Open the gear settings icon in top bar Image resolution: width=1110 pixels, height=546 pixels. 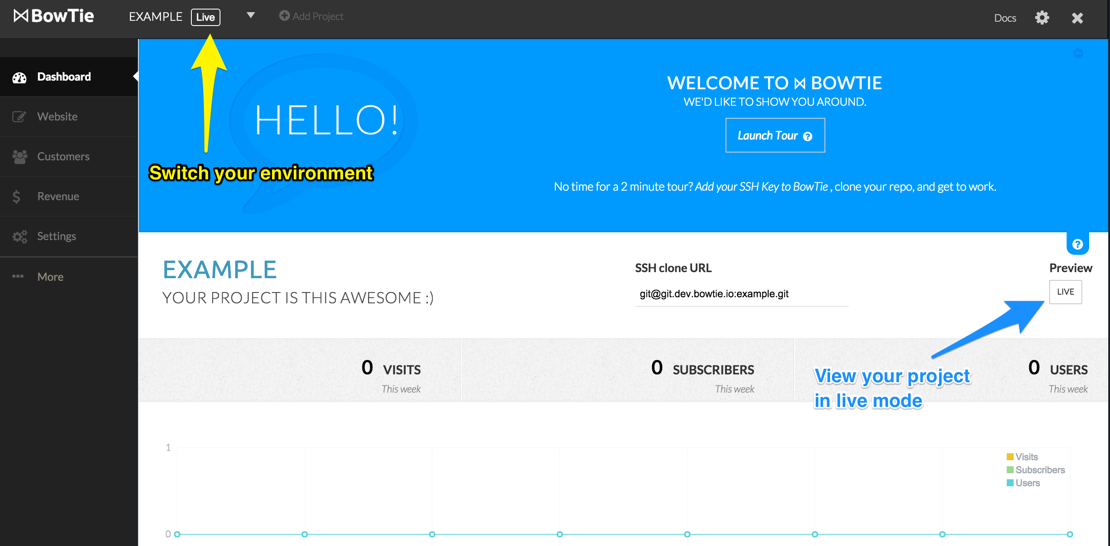pyautogui.click(x=1042, y=18)
